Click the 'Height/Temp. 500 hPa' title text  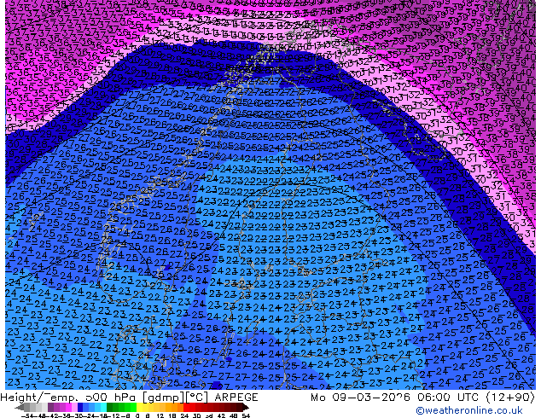[x=69, y=398]
